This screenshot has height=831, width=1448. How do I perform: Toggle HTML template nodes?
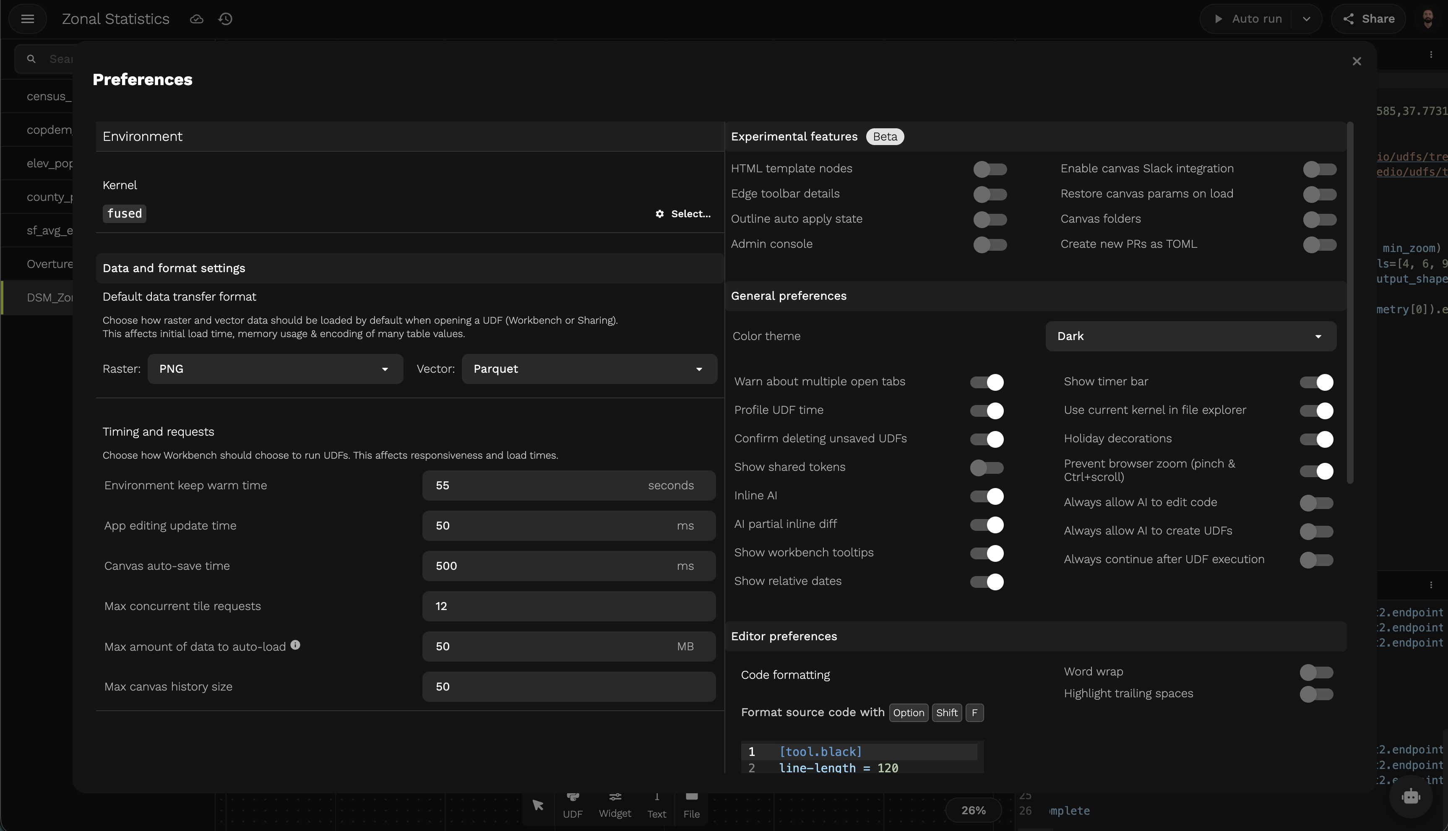coord(990,169)
